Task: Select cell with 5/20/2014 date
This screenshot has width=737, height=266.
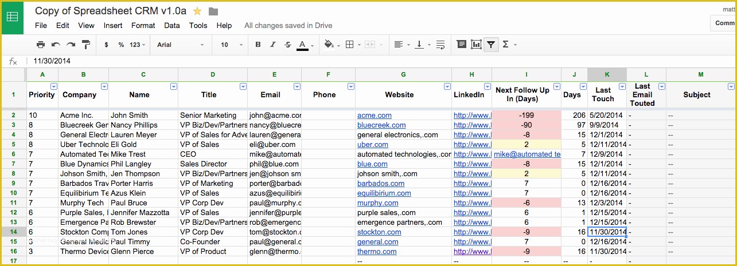Action: coord(607,116)
